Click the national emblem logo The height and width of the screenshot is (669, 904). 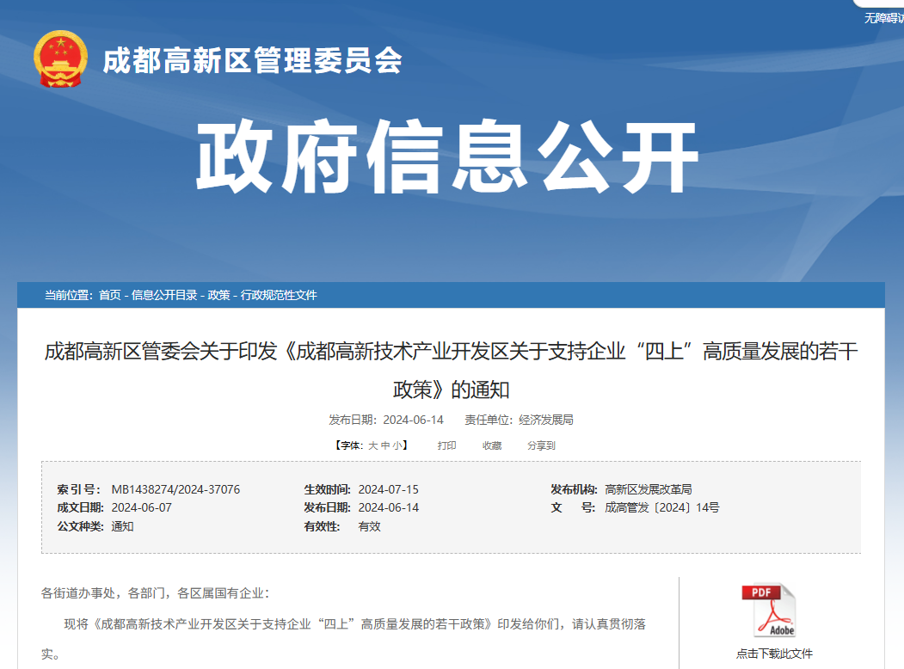pyautogui.click(x=60, y=60)
